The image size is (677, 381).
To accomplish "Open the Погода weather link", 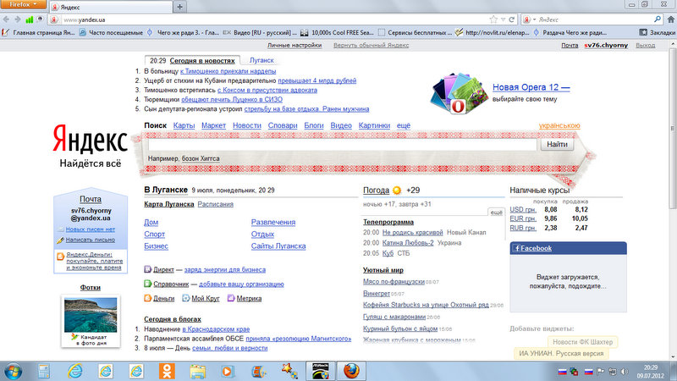I will [376, 190].
